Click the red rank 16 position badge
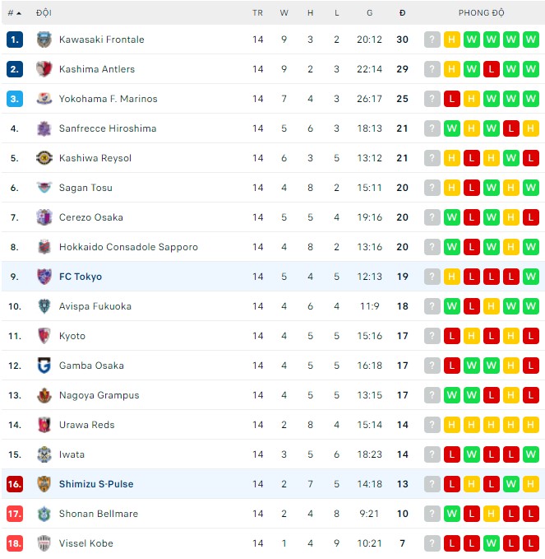545x559 pixels. (14, 484)
